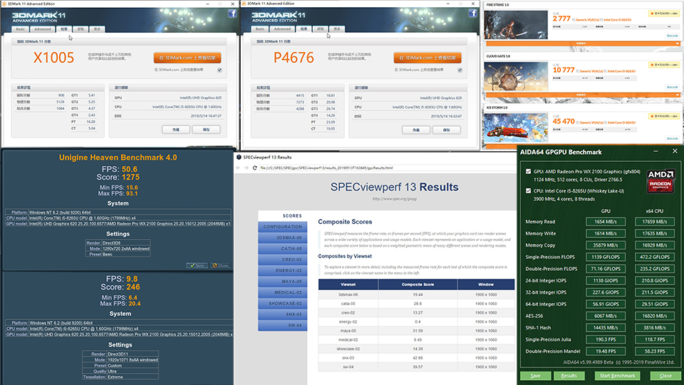Uncheck the AMD Radeon Pro WX 2100 GPU checkbox
This screenshot has height=385, width=684.
(528, 172)
